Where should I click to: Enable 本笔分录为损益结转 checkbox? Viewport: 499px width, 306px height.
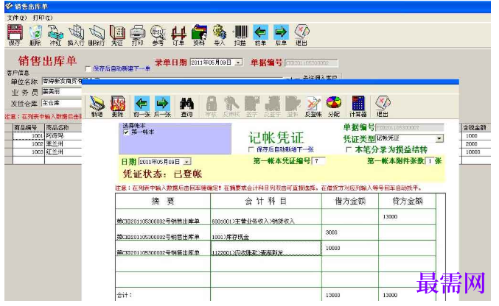pos(349,149)
